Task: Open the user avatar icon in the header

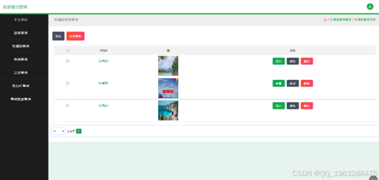Action: click(x=370, y=7)
